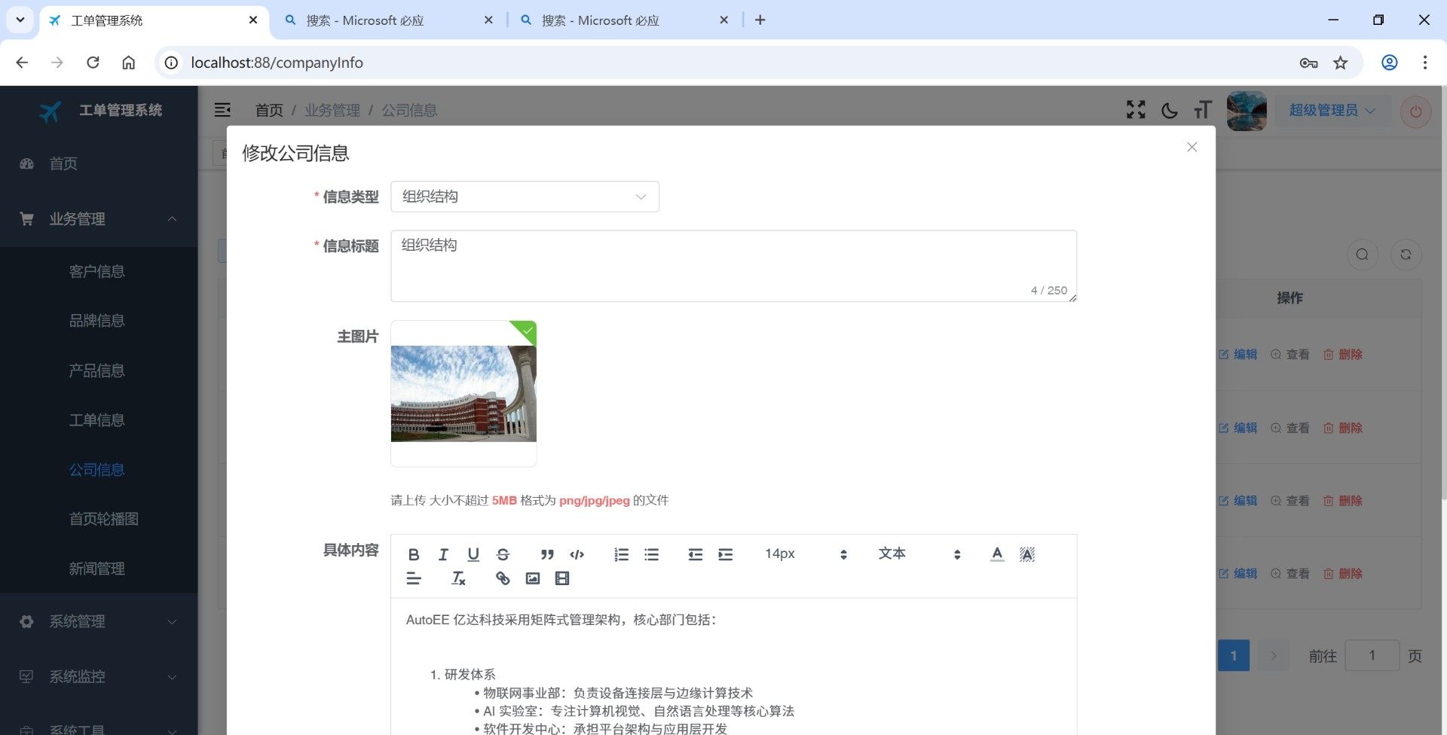The height and width of the screenshot is (735, 1447).
Task: Expand the 系统管理 sidebar menu
Action: (98, 621)
